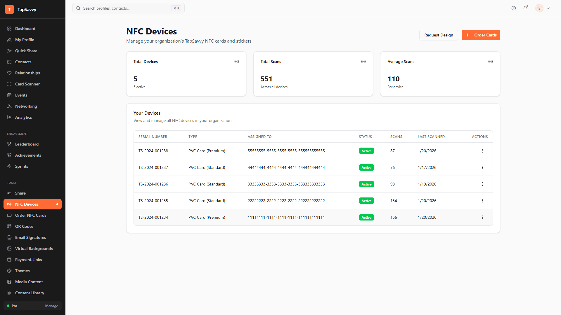Image resolution: width=561 pixels, height=315 pixels.
Task: Open Email Signatures from the sidebar
Action: (30, 237)
